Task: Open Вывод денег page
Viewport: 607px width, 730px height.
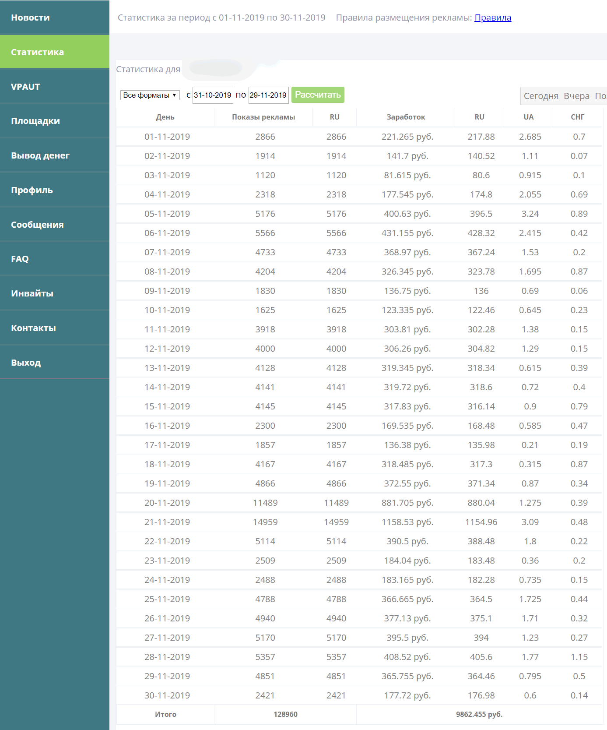Action: (x=40, y=155)
